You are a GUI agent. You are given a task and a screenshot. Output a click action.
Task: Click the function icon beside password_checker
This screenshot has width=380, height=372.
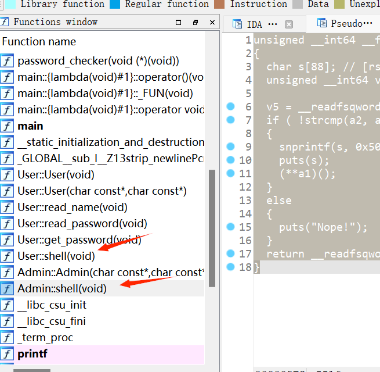pos(7,61)
